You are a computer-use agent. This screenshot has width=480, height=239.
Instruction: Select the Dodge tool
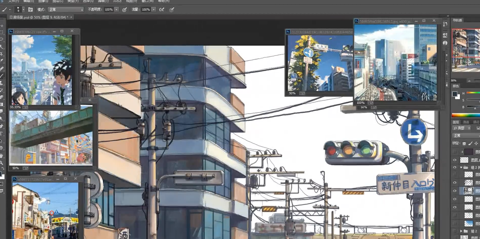pyautogui.click(x=2, y=119)
